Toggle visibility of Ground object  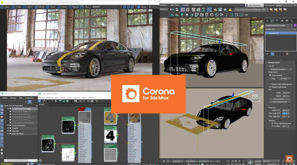(8, 128)
